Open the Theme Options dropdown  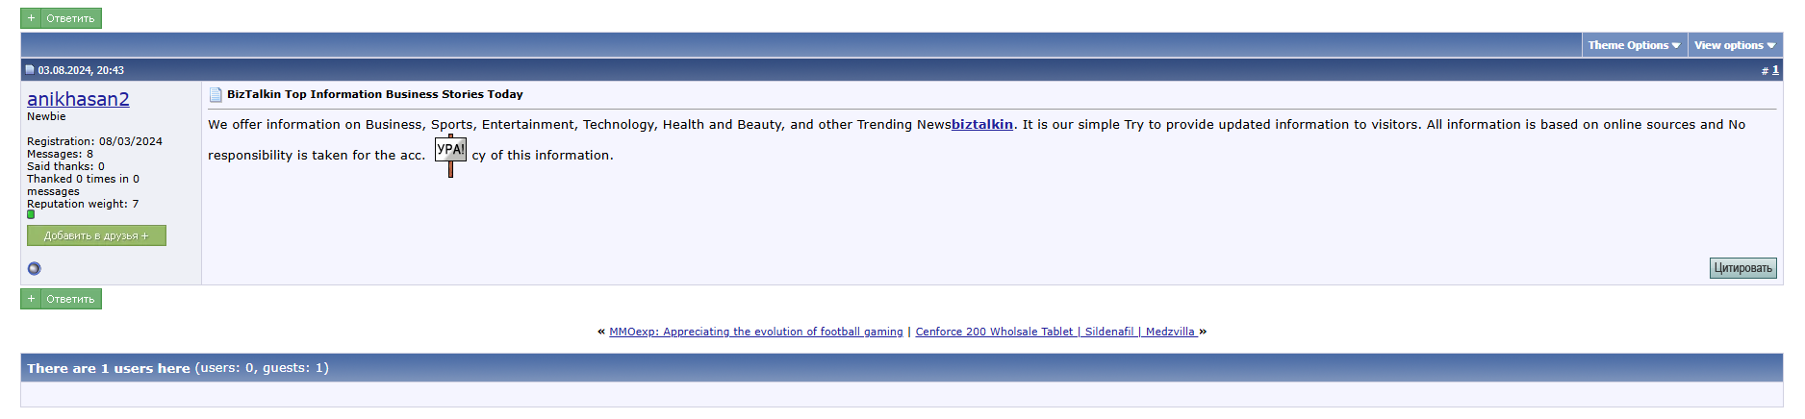[x=1634, y=45]
